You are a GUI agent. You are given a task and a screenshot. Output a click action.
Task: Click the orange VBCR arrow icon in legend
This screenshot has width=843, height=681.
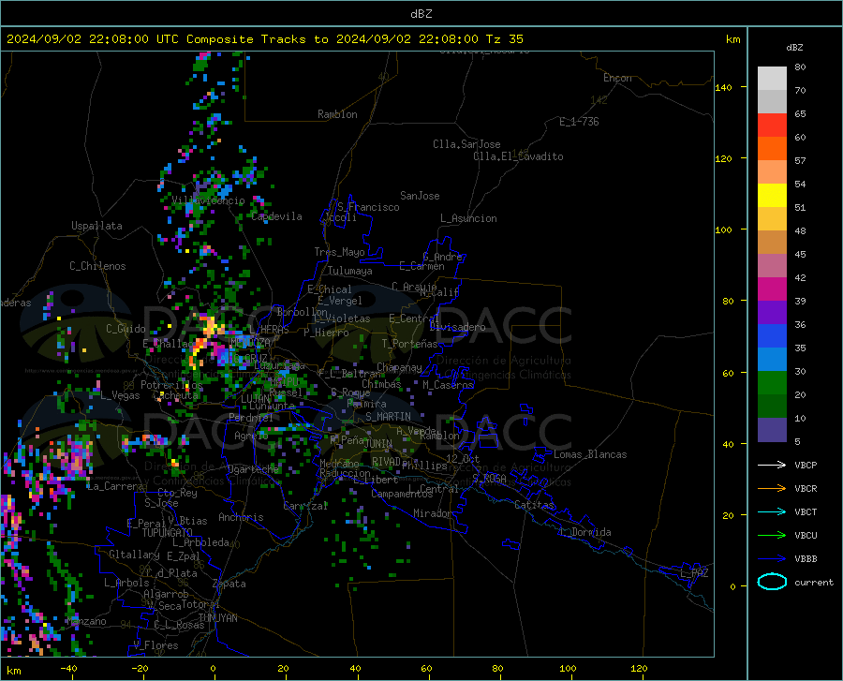[x=772, y=488]
